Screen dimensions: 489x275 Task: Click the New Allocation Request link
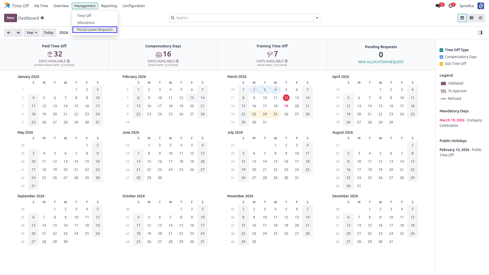tap(381, 62)
